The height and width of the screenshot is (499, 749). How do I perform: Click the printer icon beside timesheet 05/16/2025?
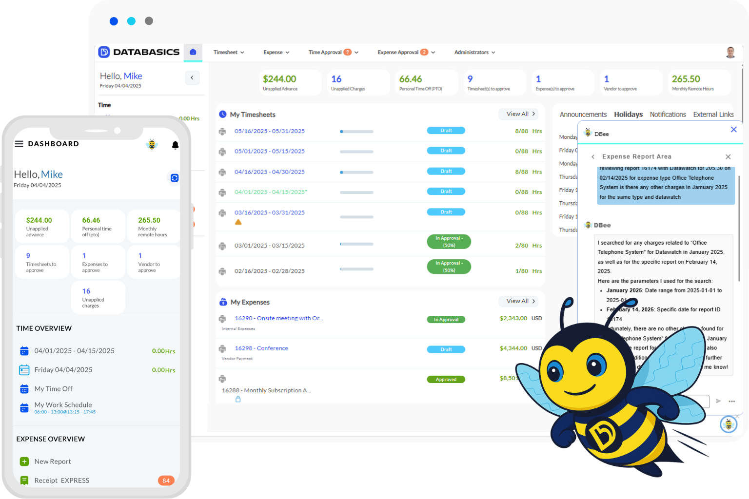click(223, 131)
